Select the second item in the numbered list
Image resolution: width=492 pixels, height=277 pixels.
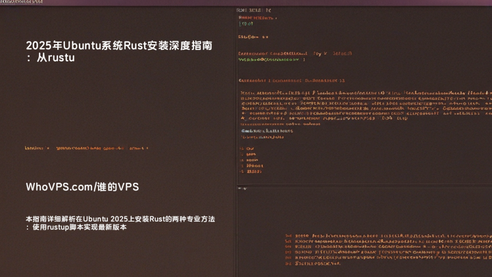tap(248, 154)
